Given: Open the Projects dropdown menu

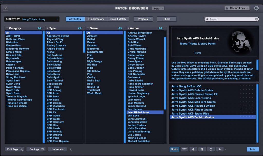Looking at the screenshot, I should 143,19.
